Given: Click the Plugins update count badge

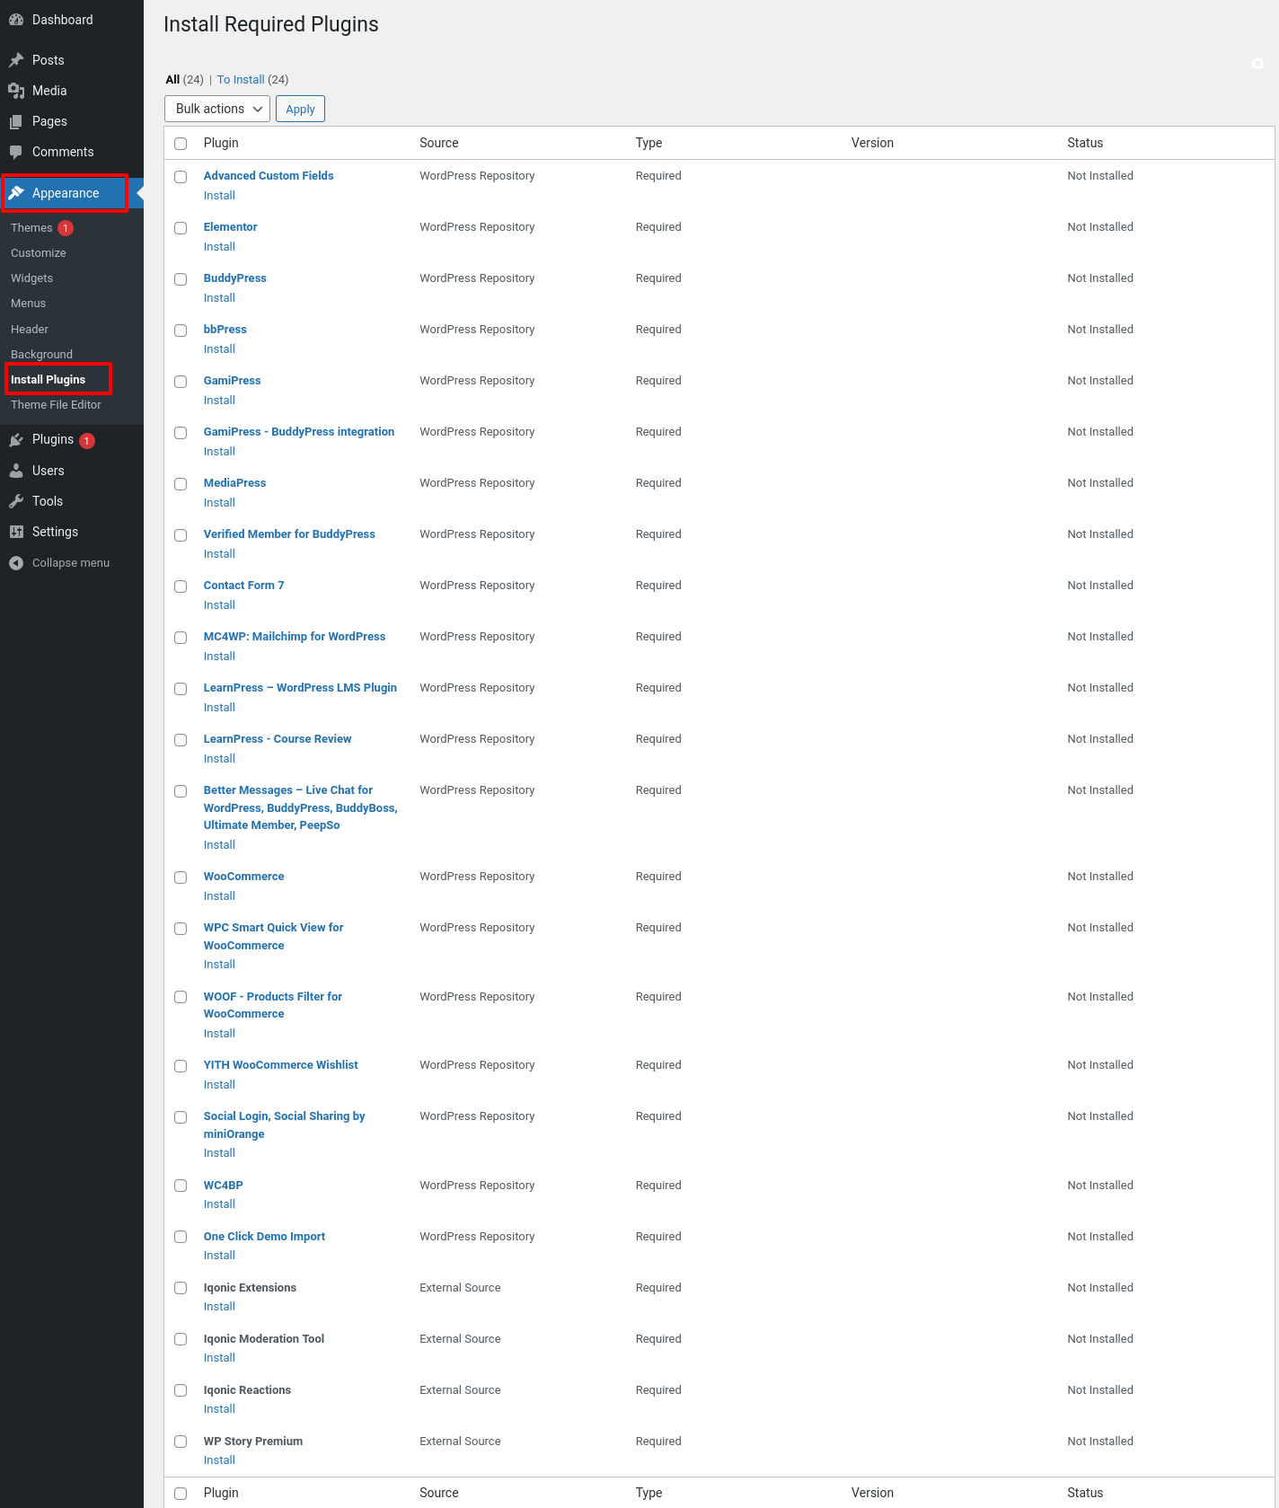Looking at the screenshot, I should (87, 441).
